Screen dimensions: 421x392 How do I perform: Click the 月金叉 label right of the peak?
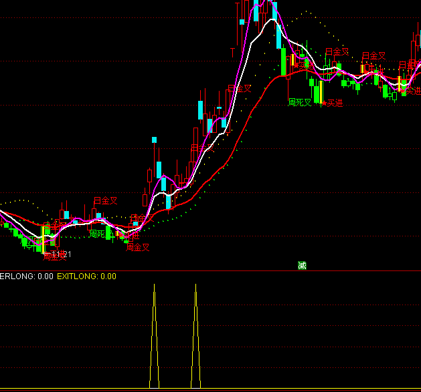(337, 51)
